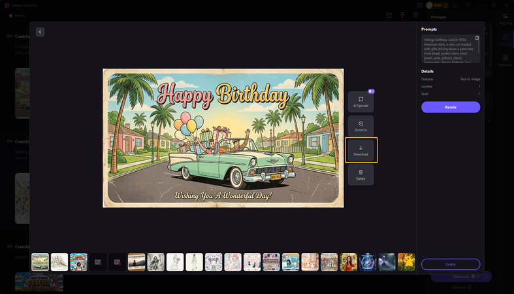The height and width of the screenshot is (294, 514).
Task: Download the generated birthday image
Action: pos(361,150)
